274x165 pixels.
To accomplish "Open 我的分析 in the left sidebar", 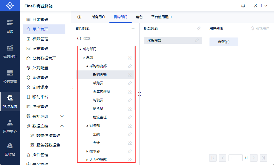I will [10, 51].
